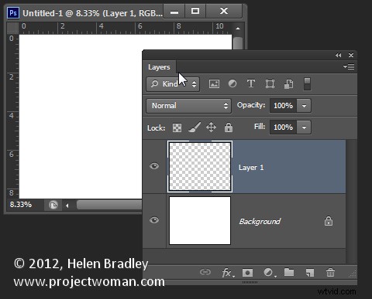Click the horizontal scrollbar left arrow

(x=67, y=206)
